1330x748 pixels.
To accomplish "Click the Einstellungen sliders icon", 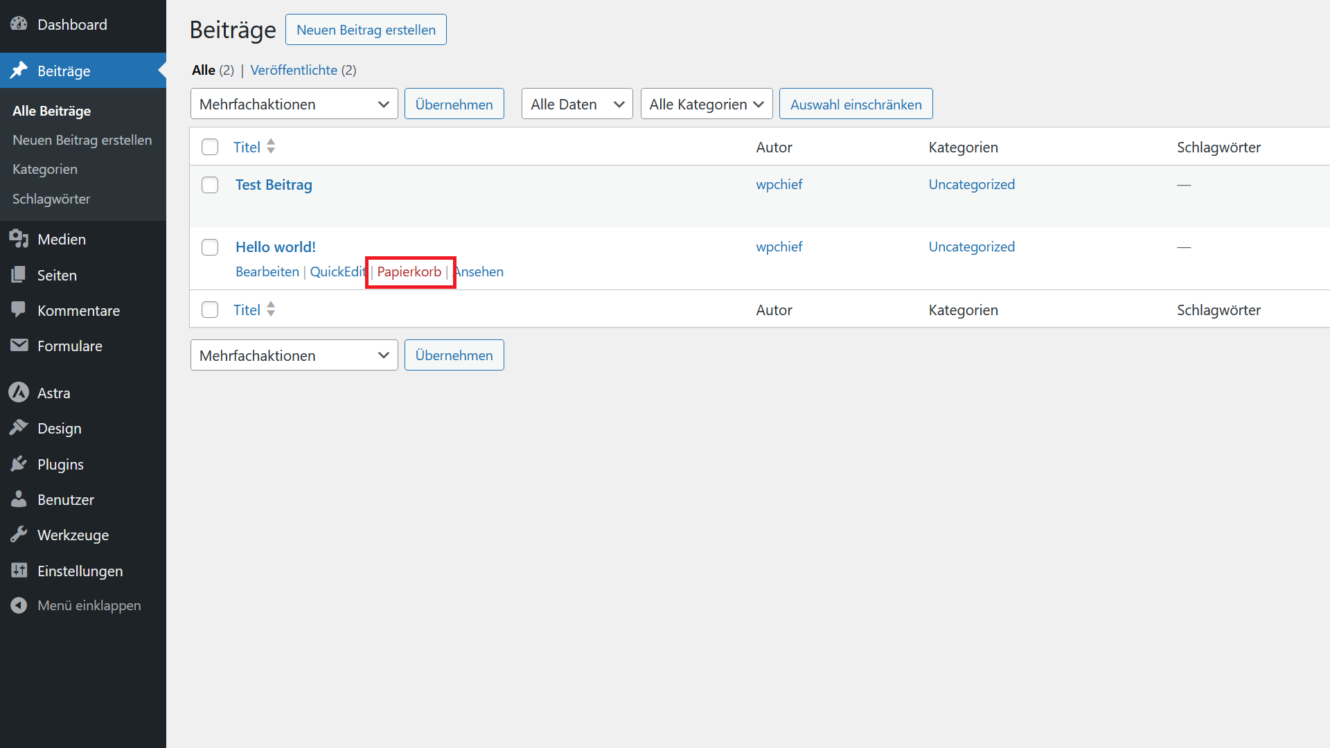I will (x=19, y=571).
